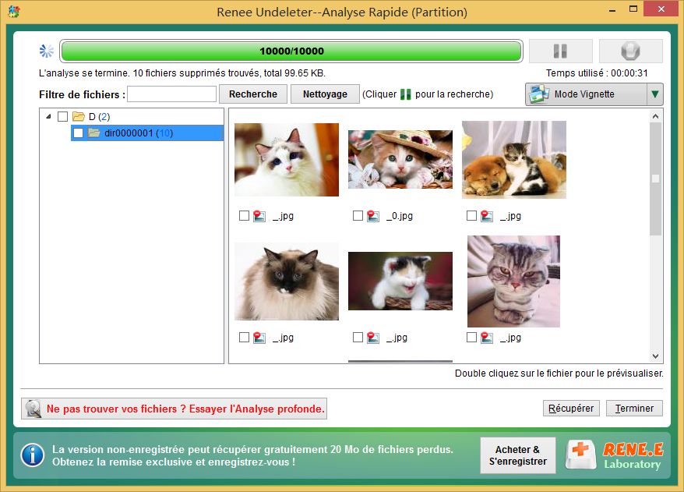Click the dir0000001 folder icon

tap(94, 133)
